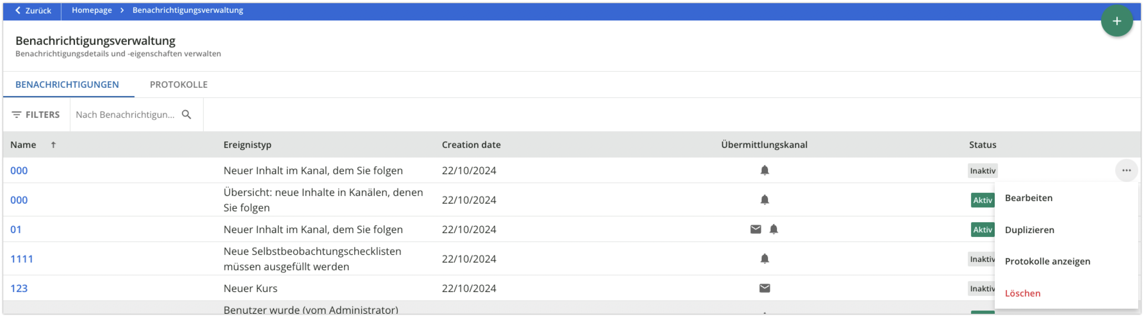
Task: Select Protokolle anzeigen menu entry
Action: 1047,262
